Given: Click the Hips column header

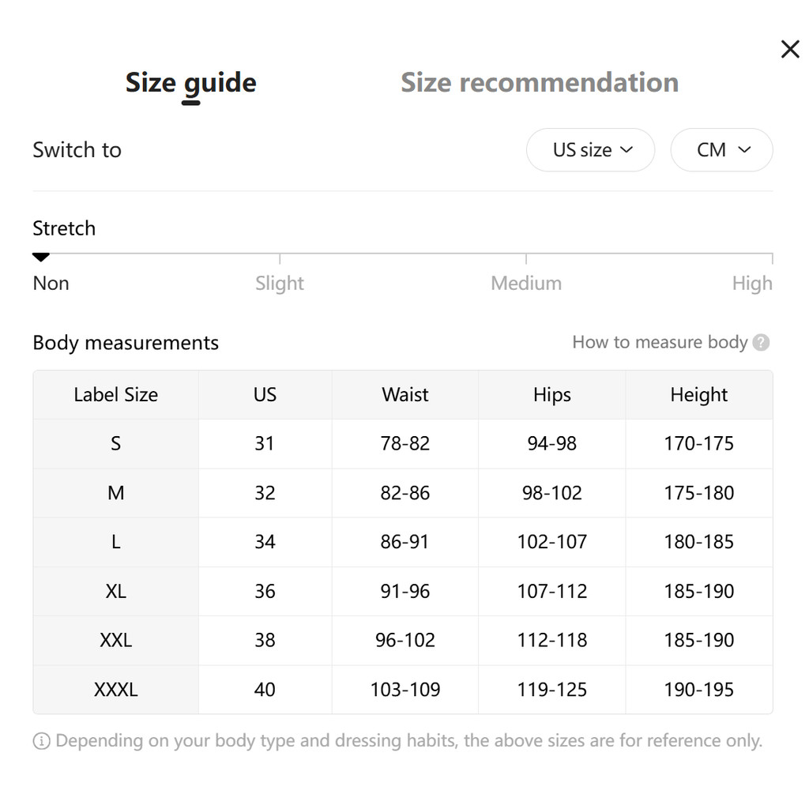Looking at the screenshot, I should (551, 395).
